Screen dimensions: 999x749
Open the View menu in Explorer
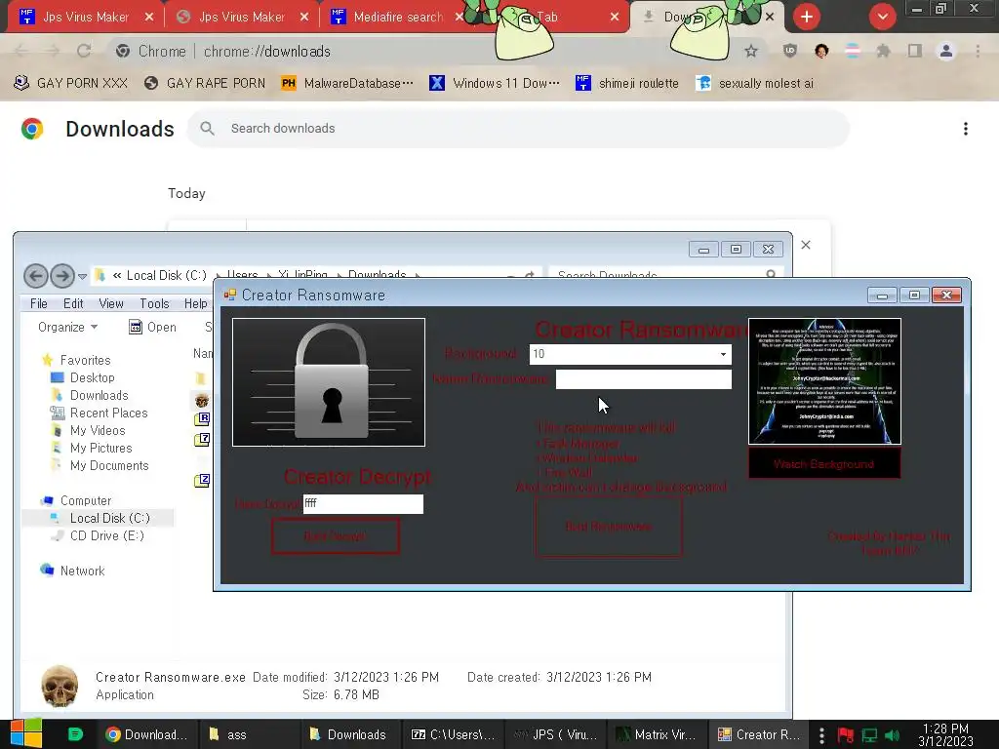tap(111, 304)
